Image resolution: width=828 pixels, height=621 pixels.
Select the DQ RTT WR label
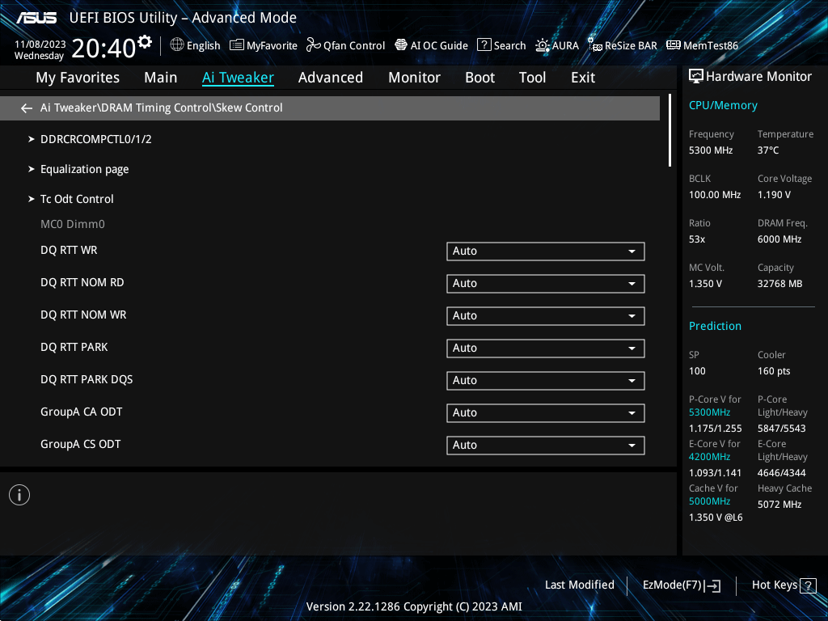69,251
